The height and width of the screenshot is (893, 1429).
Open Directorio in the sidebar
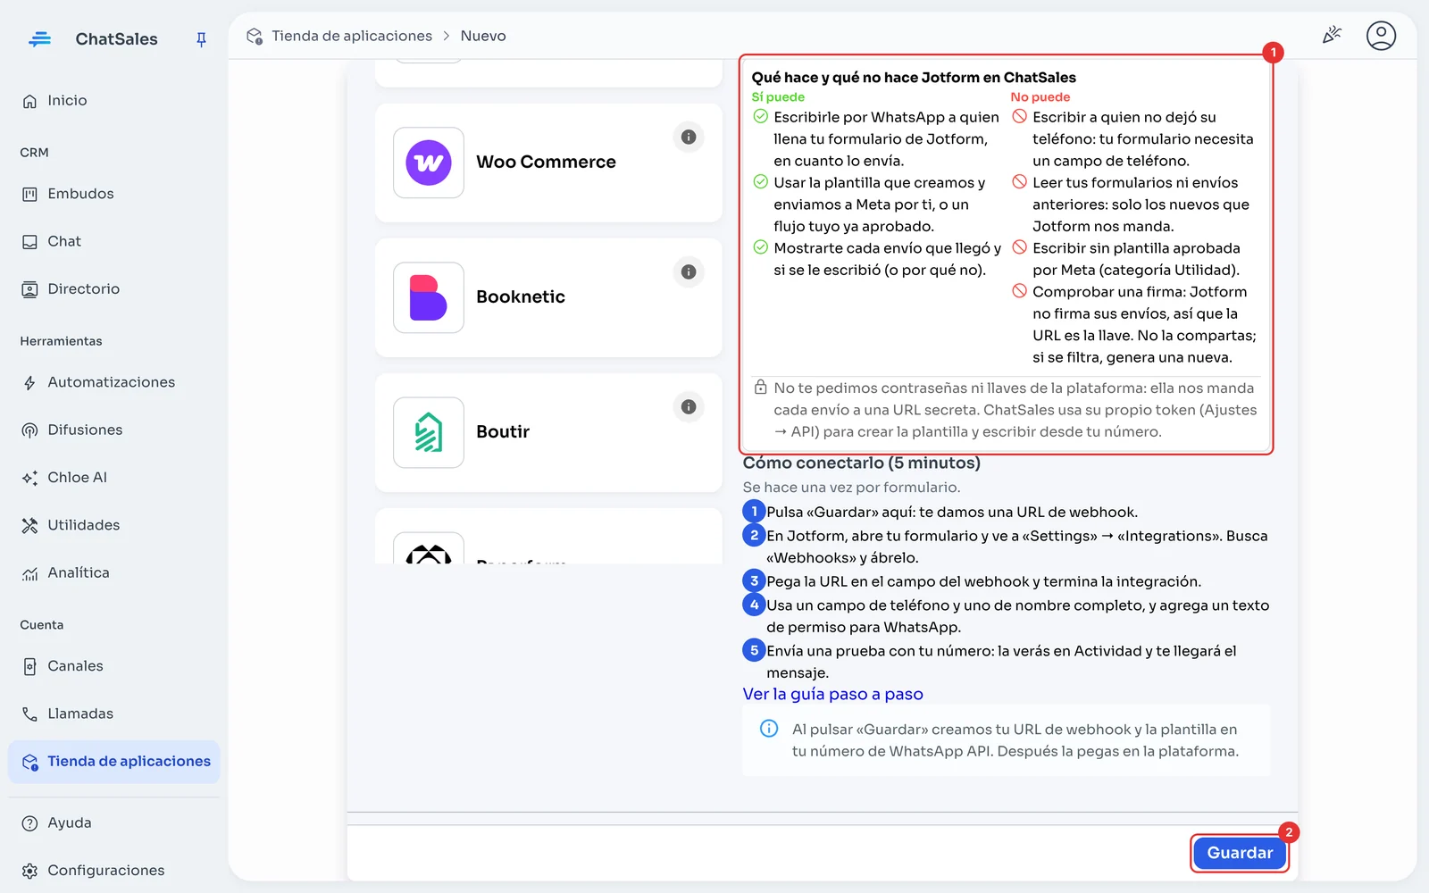(113, 289)
